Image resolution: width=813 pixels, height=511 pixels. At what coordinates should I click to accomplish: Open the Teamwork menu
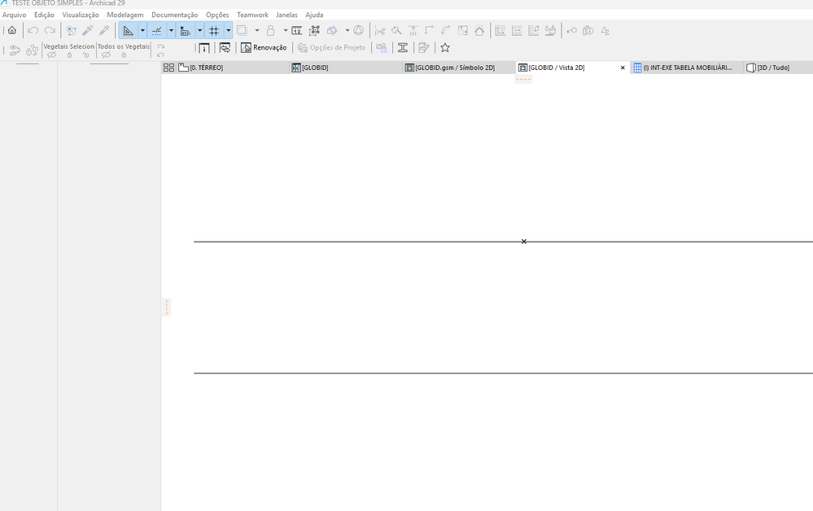pyautogui.click(x=252, y=15)
